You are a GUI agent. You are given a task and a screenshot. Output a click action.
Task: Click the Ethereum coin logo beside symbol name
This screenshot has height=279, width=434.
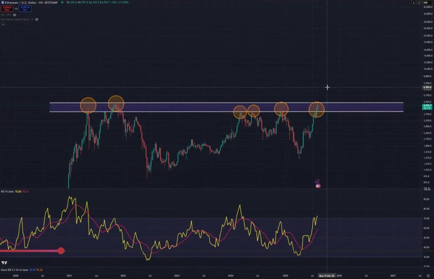point(2,3)
